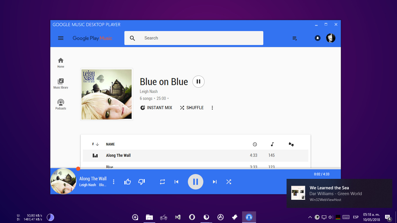Viewport: 397px width, 223px height.
Task: Go to Home in the sidebar
Action: [x=61, y=63]
